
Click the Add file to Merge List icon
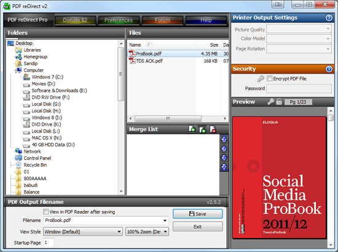tap(192, 129)
